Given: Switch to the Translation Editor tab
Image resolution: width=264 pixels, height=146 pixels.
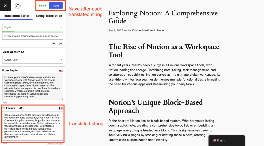Looking at the screenshot, I should click(16, 16).
